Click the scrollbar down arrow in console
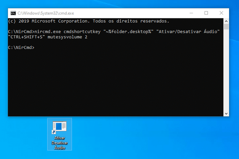This screenshot has width=239, height=159. click(226, 114)
